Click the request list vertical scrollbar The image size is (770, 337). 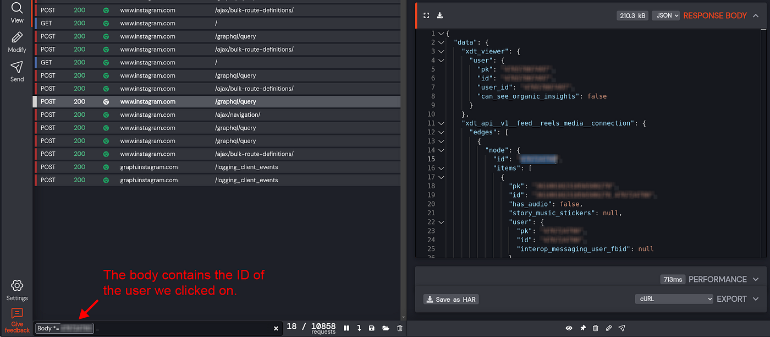pyautogui.click(x=403, y=160)
